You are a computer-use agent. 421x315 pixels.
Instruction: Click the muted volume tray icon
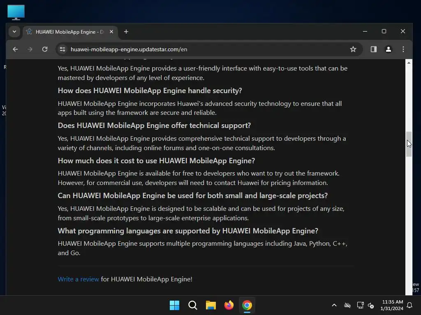point(371,305)
